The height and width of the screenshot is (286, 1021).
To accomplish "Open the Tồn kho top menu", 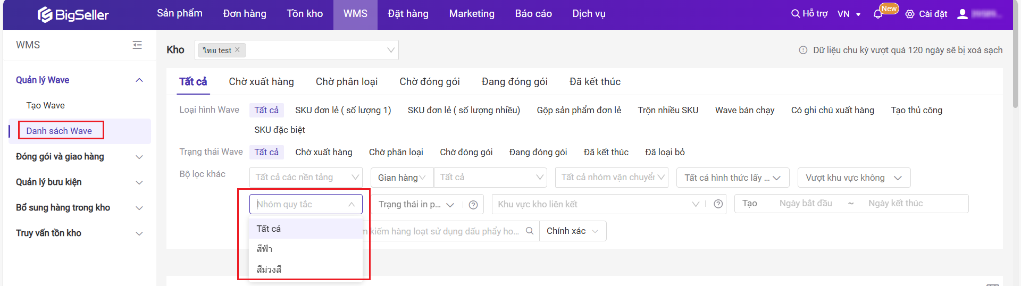I will pyautogui.click(x=305, y=14).
